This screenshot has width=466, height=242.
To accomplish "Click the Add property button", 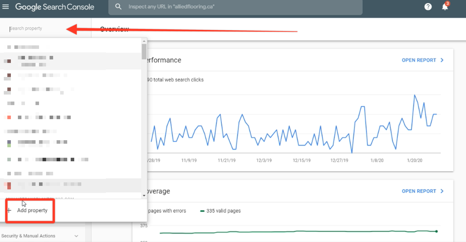I will [30, 210].
